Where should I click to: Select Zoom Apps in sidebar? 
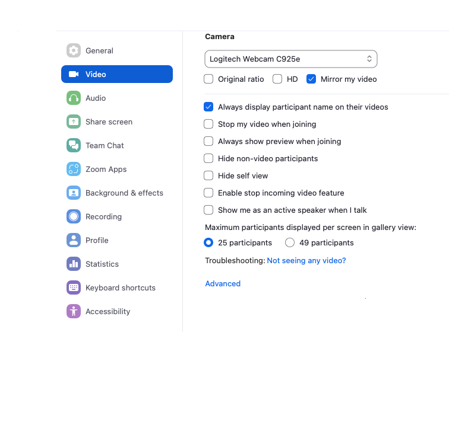pos(117,169)
